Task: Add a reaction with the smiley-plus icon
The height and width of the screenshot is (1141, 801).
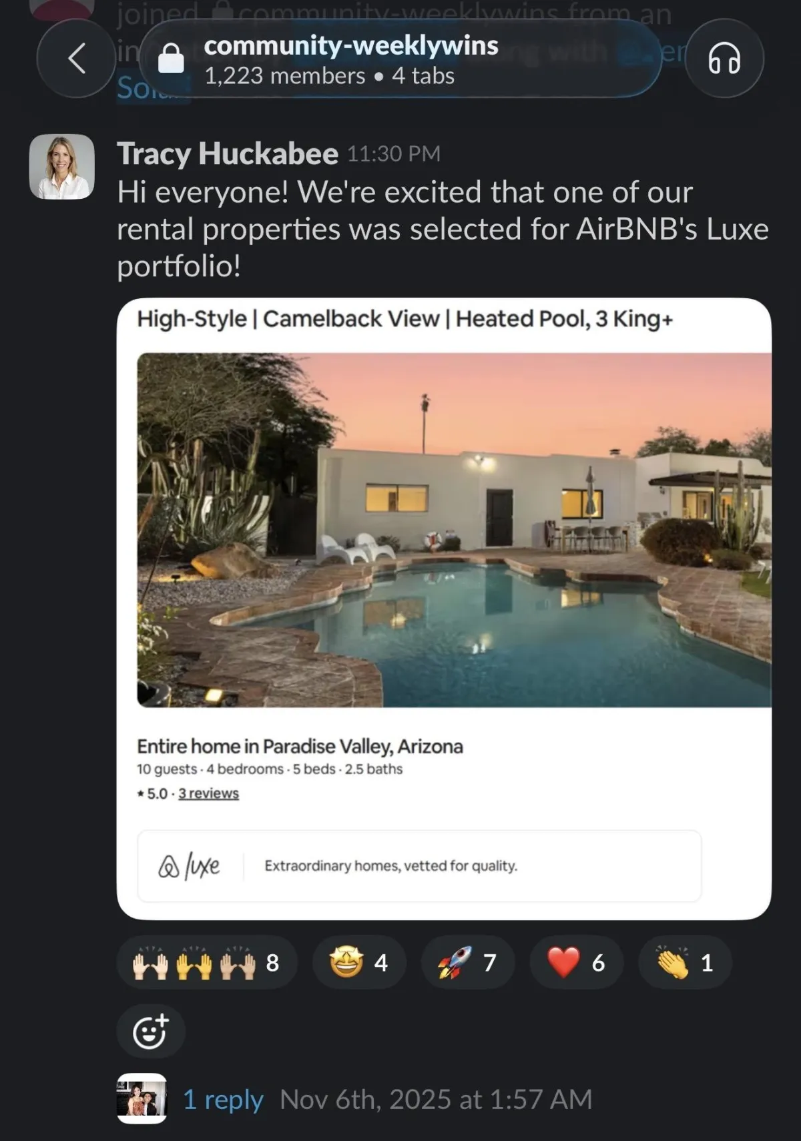Action: [151, 1031]
